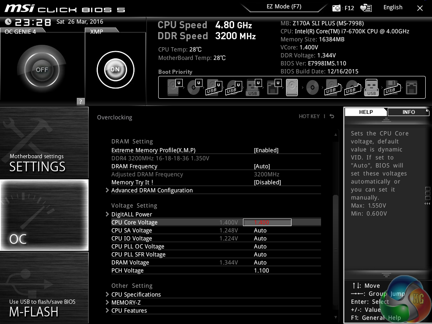Screen dimensions: 432x324
Task: Select CPU PLL OC Voltage Auto value
Action: pyautogui.click(x=260, y=246)
